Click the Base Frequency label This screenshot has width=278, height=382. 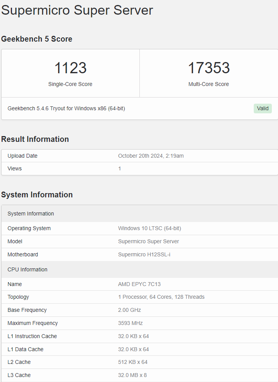click(x=27, y=310)
